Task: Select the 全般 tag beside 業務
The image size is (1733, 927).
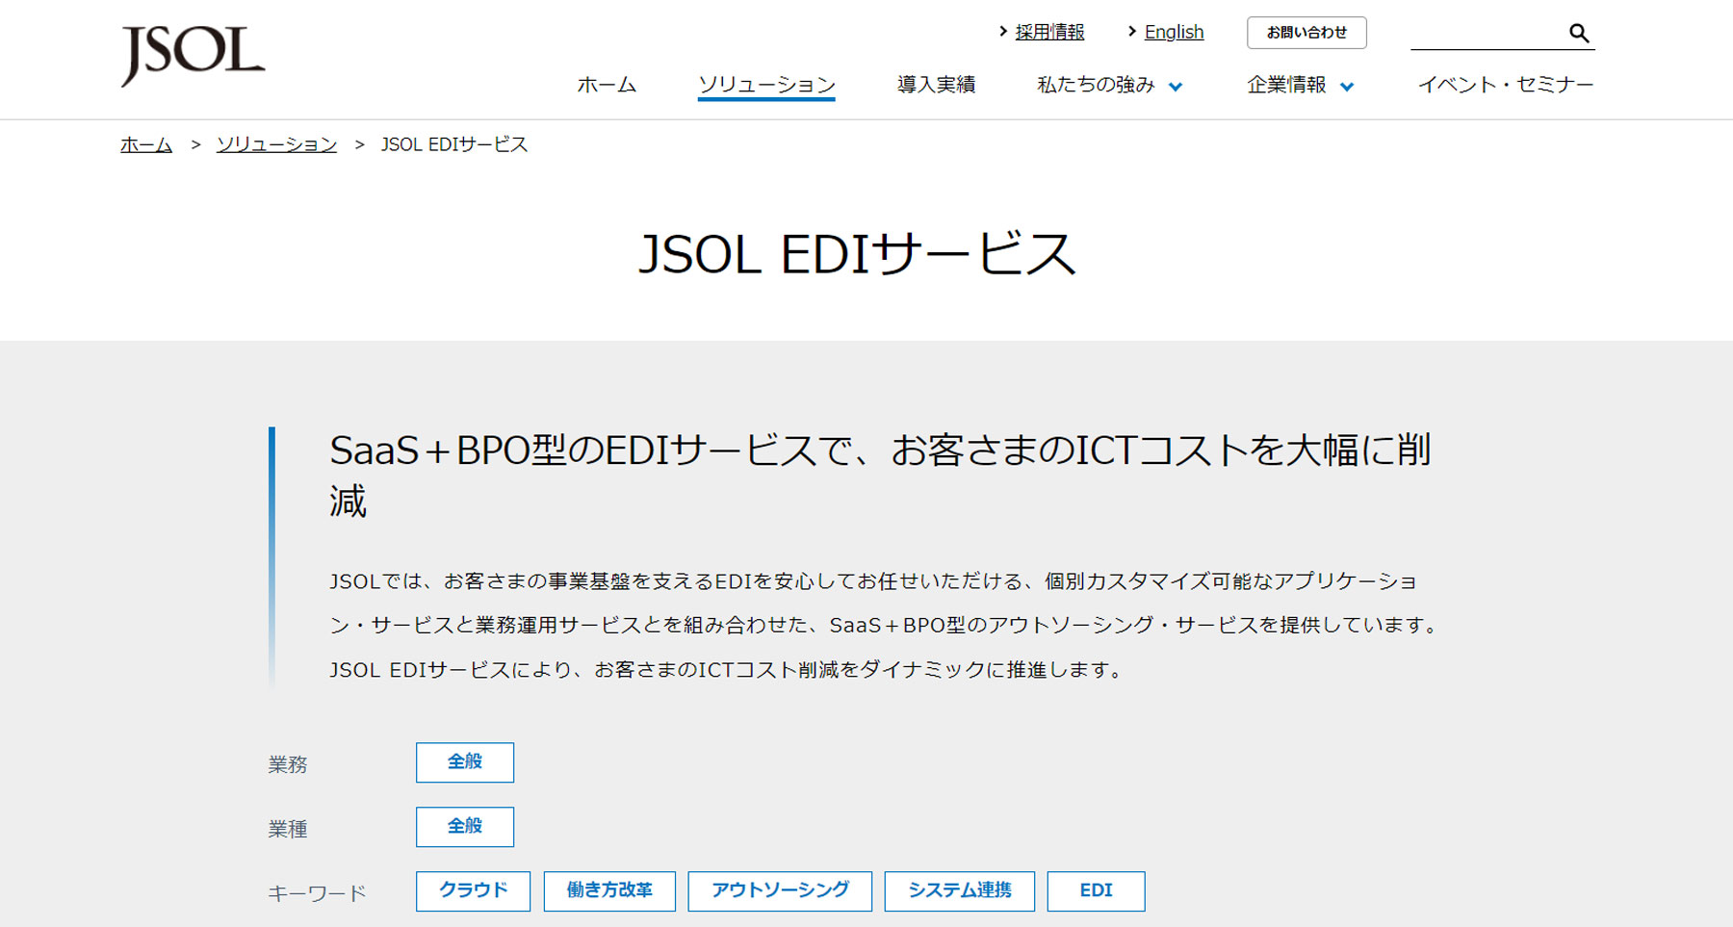Action: [x=464, y=762]
